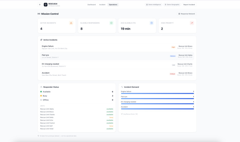Viewport: 240px width, 142px height.
Task: Click the Active Incidents section pulse icon
Action: pos(41,40)
